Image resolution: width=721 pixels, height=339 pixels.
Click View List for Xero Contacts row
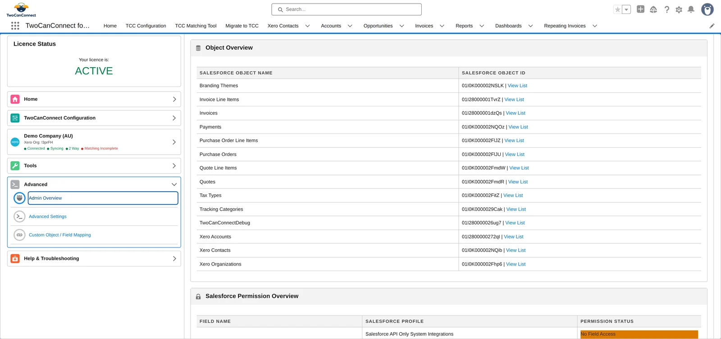point(516,251)
